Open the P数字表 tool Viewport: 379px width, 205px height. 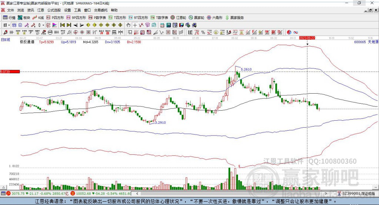[97, 18]
